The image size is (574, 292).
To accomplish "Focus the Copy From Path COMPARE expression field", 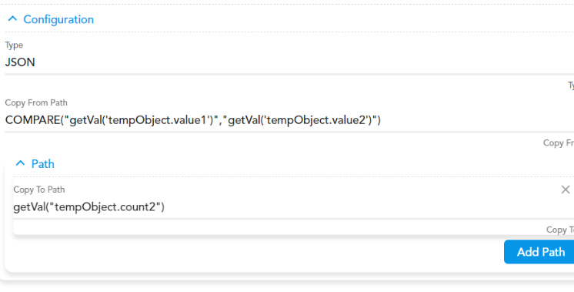I will tap(289, 120).
